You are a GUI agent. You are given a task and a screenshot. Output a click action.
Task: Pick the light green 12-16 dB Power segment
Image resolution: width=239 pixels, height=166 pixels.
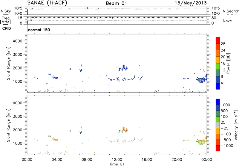pyautogui.click(x=218, y=66)
